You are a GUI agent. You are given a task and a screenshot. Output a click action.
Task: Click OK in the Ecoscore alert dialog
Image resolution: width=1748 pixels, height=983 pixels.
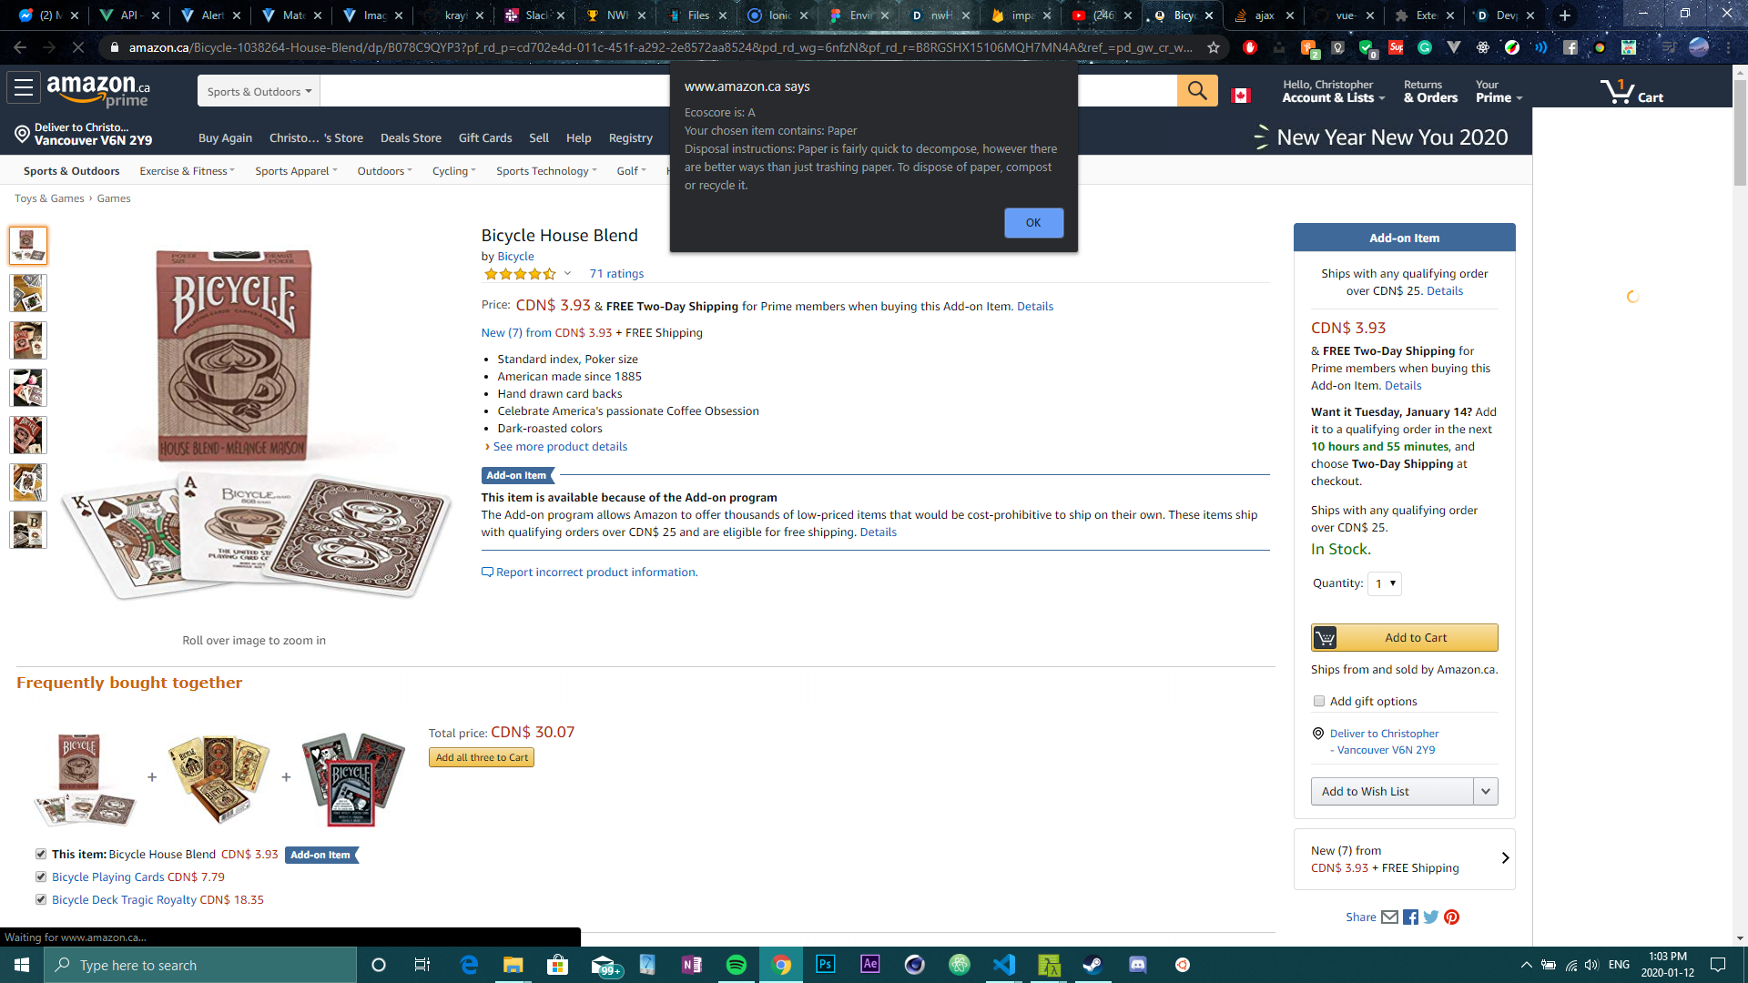[1033, 223]
